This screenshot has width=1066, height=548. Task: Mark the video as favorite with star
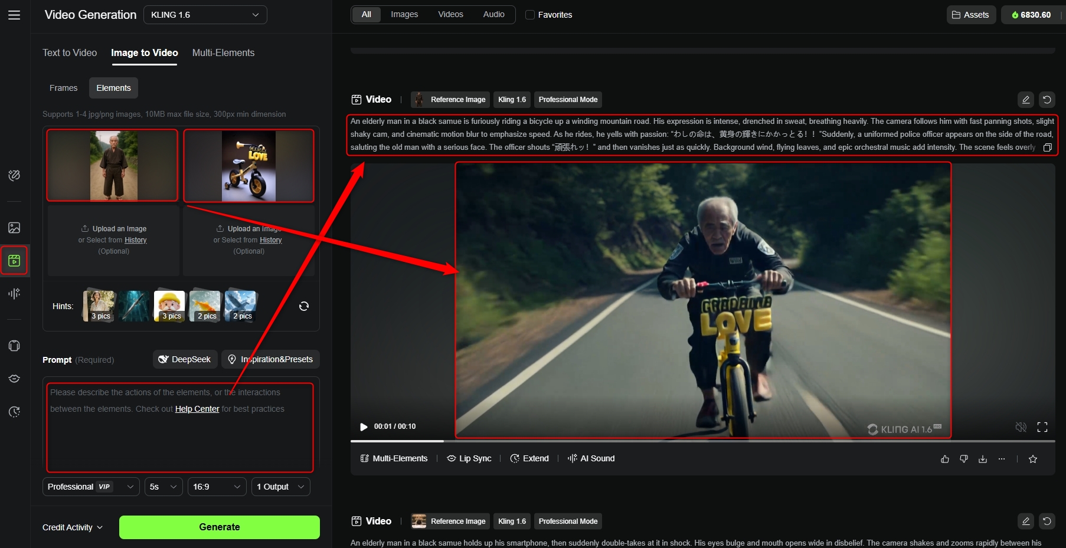1033,459
